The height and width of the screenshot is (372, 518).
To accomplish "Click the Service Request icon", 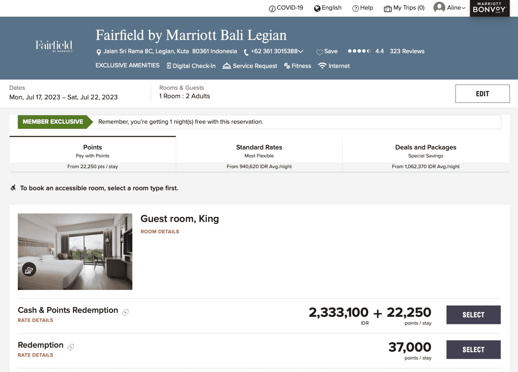I will [x=226, y=66].
